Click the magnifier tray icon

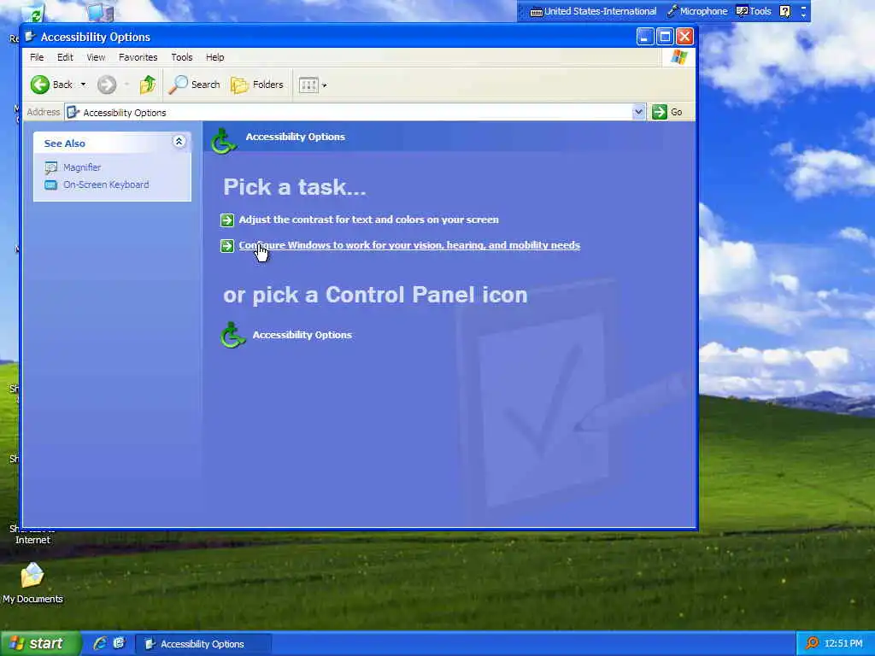point(812,643)
